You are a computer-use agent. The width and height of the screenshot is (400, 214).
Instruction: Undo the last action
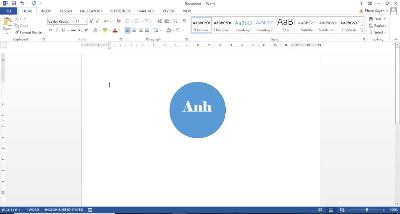(22, 4)
